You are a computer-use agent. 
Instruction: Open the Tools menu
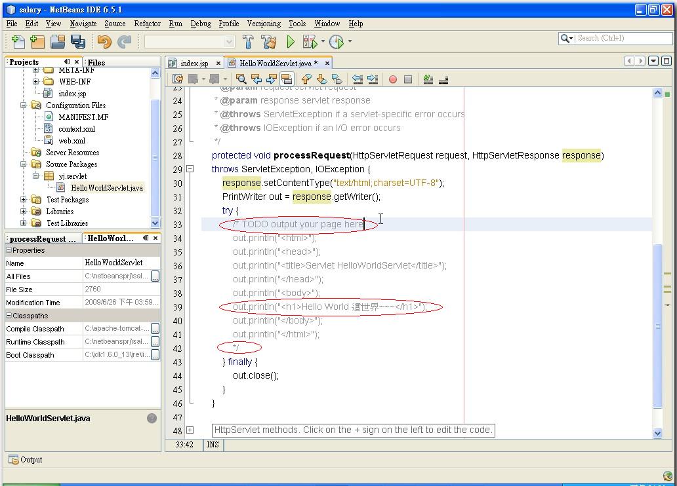[297, 24]
